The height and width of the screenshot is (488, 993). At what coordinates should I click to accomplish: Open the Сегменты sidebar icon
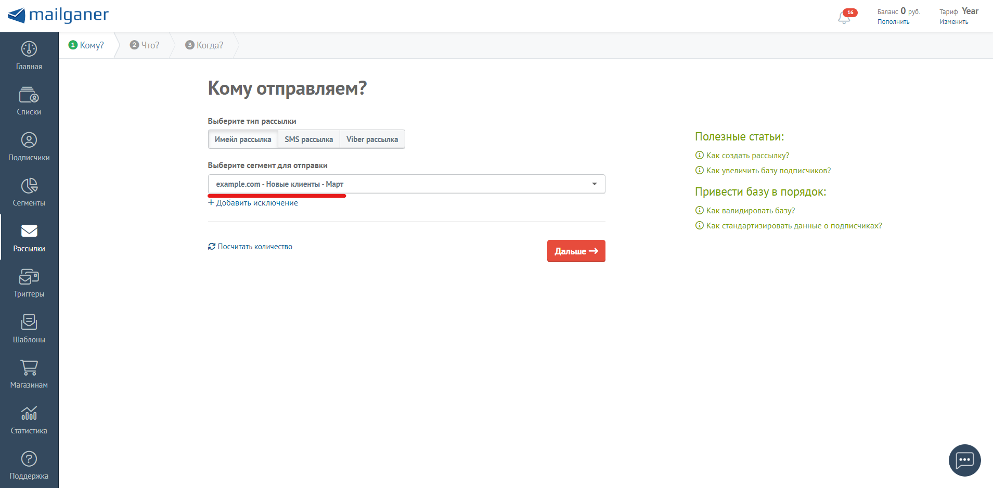coord(29,186)
